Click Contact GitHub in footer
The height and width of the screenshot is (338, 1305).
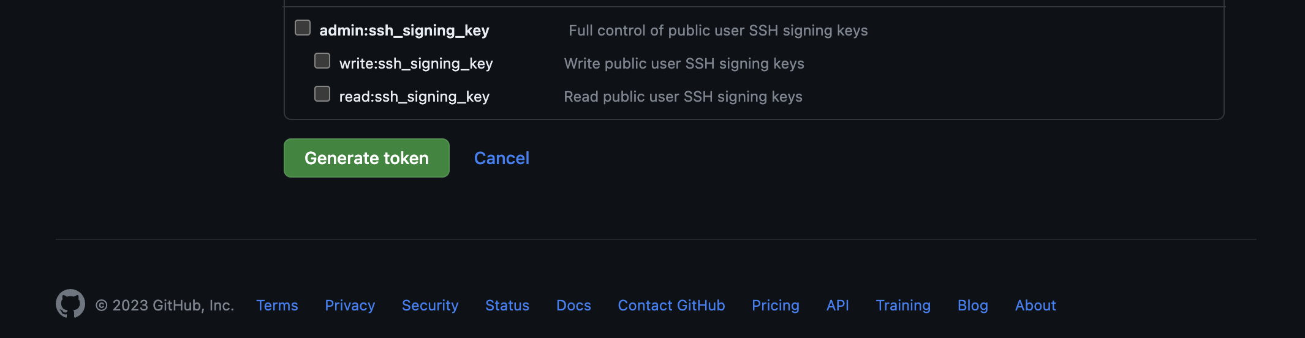[671, 305]
